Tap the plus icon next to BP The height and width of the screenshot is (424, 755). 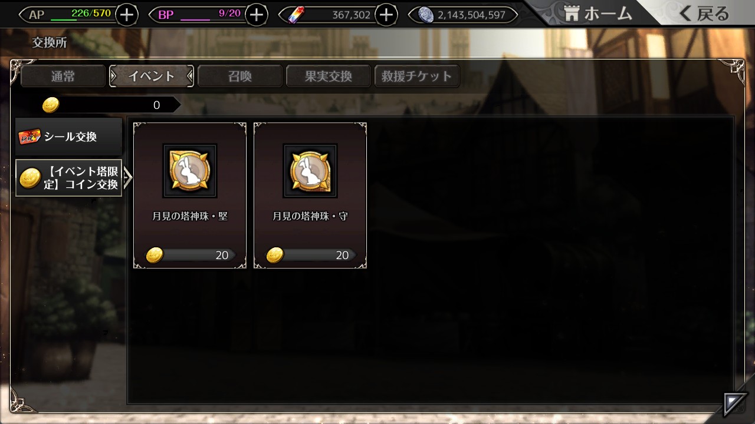(256, 15)
